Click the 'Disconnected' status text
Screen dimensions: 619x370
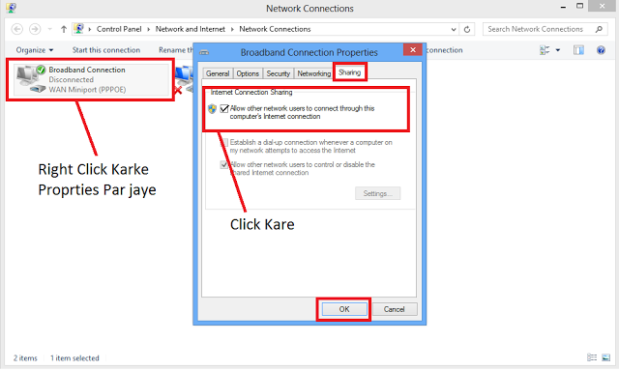coord(71,79)
